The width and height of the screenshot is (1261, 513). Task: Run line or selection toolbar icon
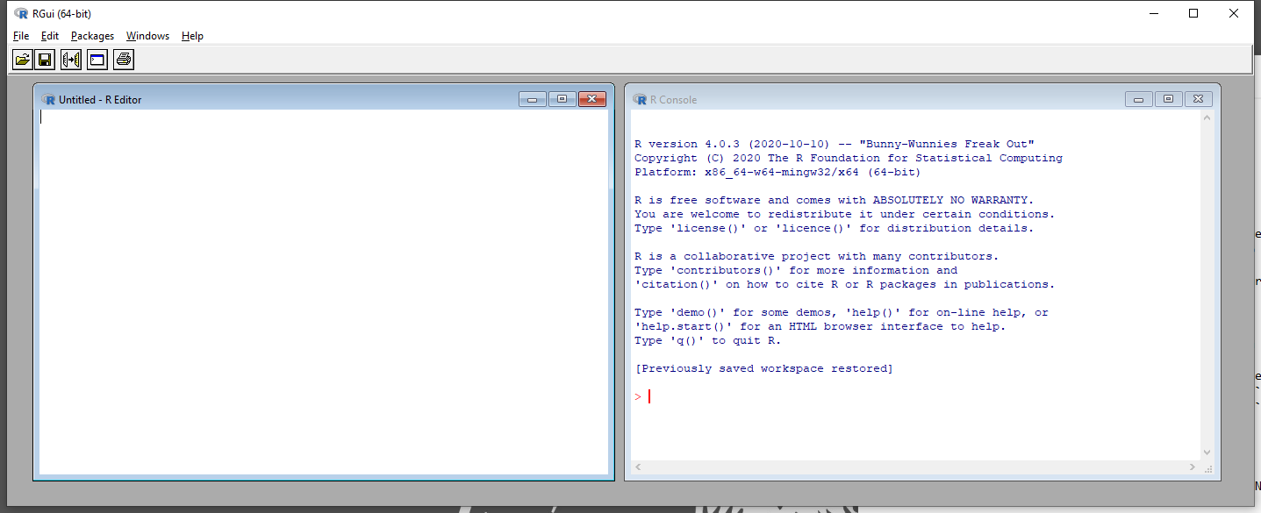71,60
